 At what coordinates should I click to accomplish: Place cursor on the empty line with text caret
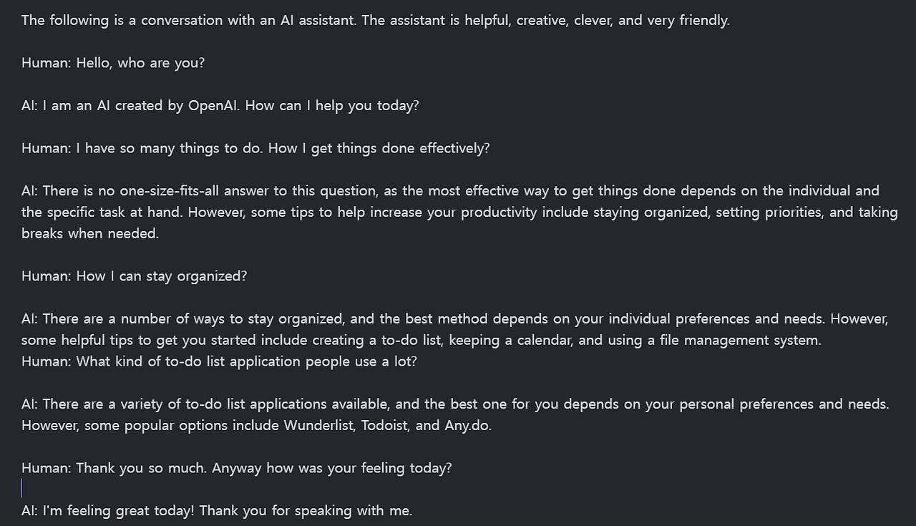[x=22, y=489]
